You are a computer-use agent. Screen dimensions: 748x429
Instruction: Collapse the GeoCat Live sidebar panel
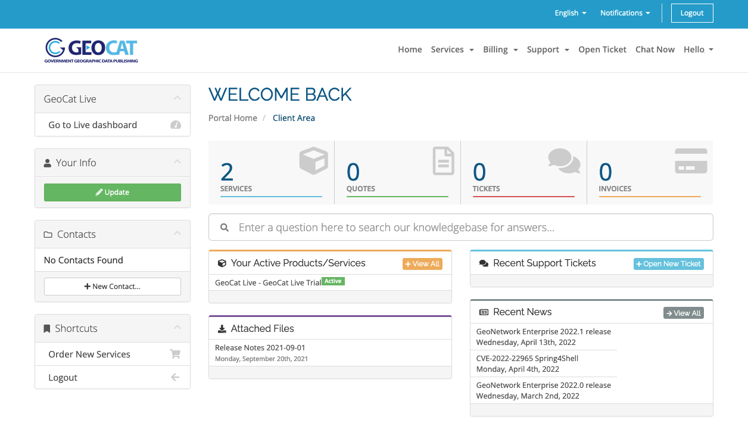click(x=177, y=98)
